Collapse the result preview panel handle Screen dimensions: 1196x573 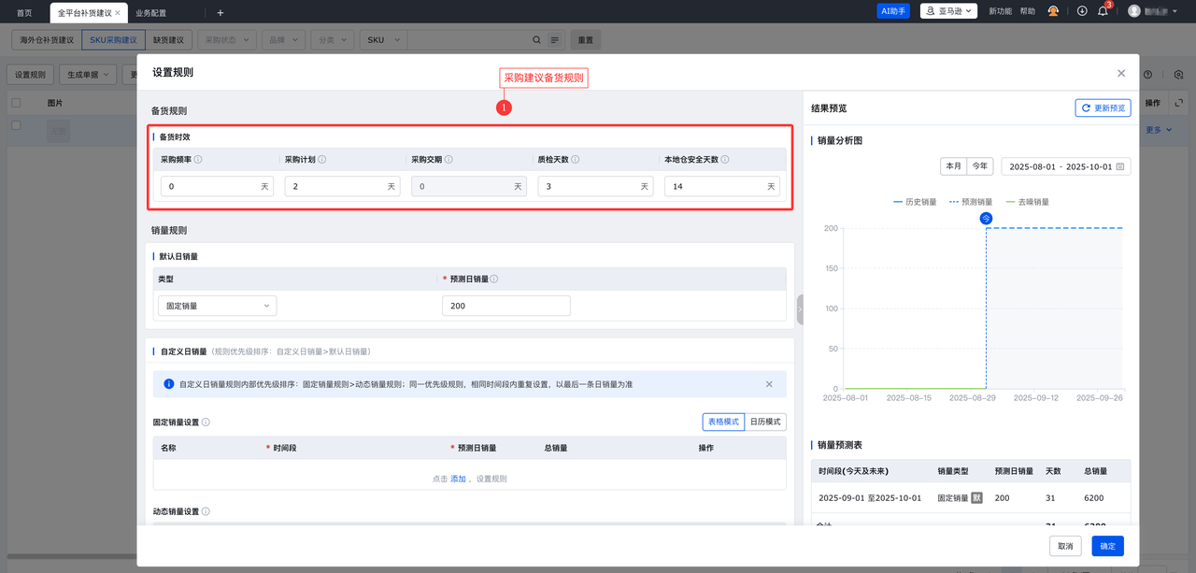tap(800, 309)
